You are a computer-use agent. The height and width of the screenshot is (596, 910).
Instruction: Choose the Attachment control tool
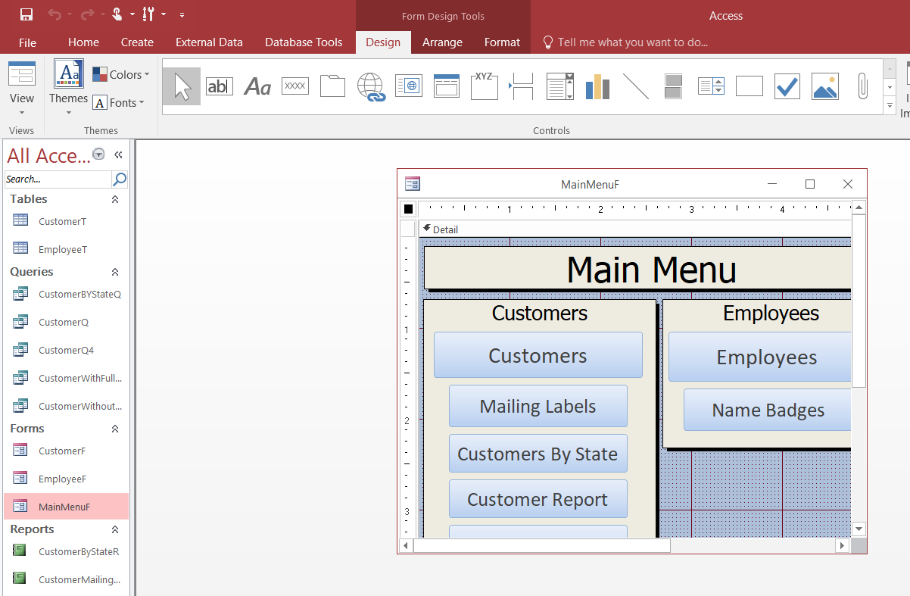[x=862, y=86]
